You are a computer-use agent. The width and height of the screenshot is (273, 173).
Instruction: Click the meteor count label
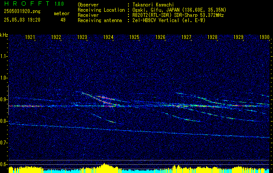coord(62,13)
